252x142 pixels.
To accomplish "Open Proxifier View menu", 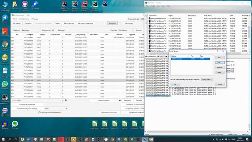I will pos(163,6).
